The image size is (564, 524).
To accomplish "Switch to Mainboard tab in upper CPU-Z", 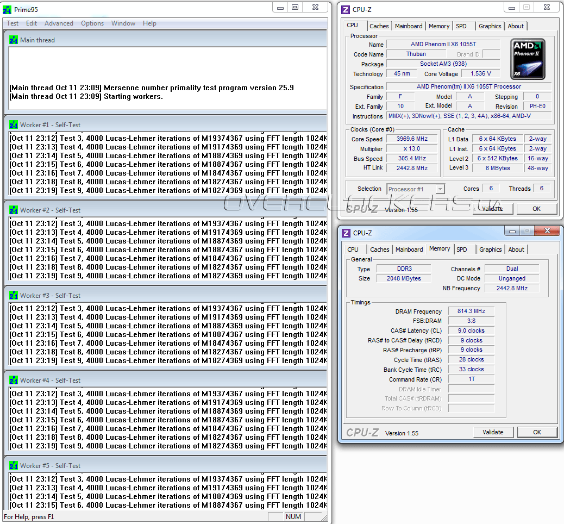I will coord(409,26).
